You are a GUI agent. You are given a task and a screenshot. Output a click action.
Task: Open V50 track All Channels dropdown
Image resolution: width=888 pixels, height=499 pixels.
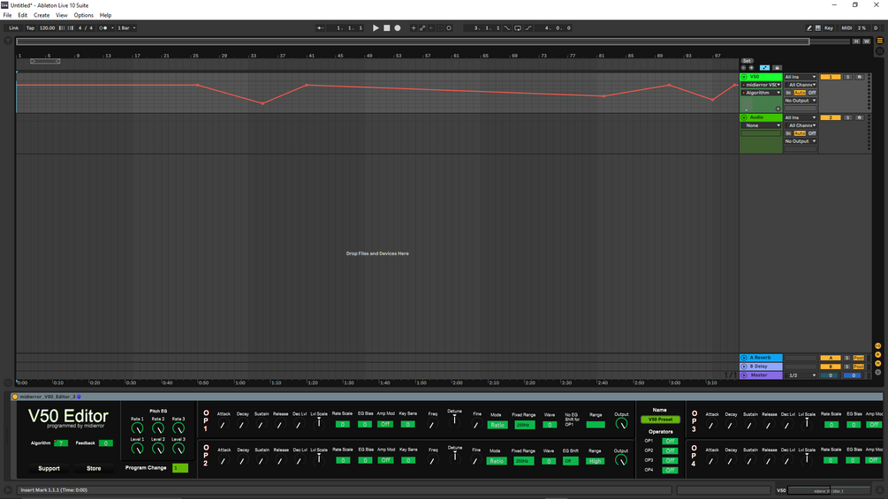pos(801,85)
